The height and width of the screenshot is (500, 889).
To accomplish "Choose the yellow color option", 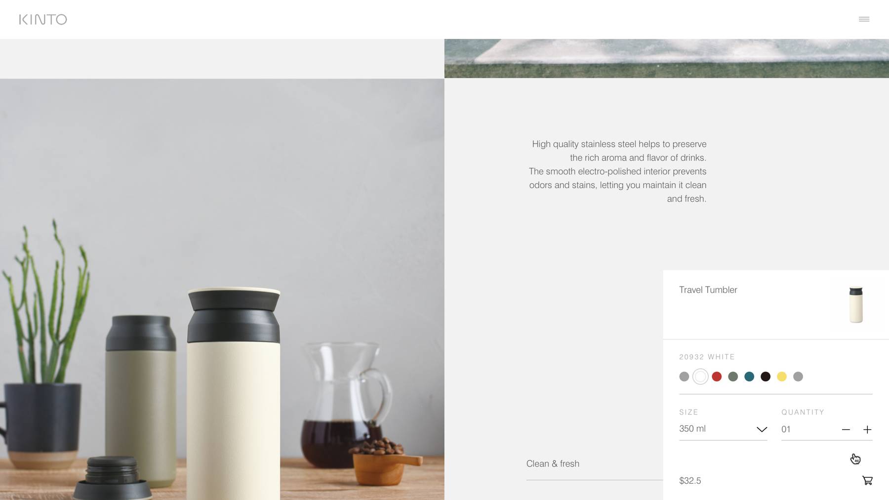I will (782, 376).
